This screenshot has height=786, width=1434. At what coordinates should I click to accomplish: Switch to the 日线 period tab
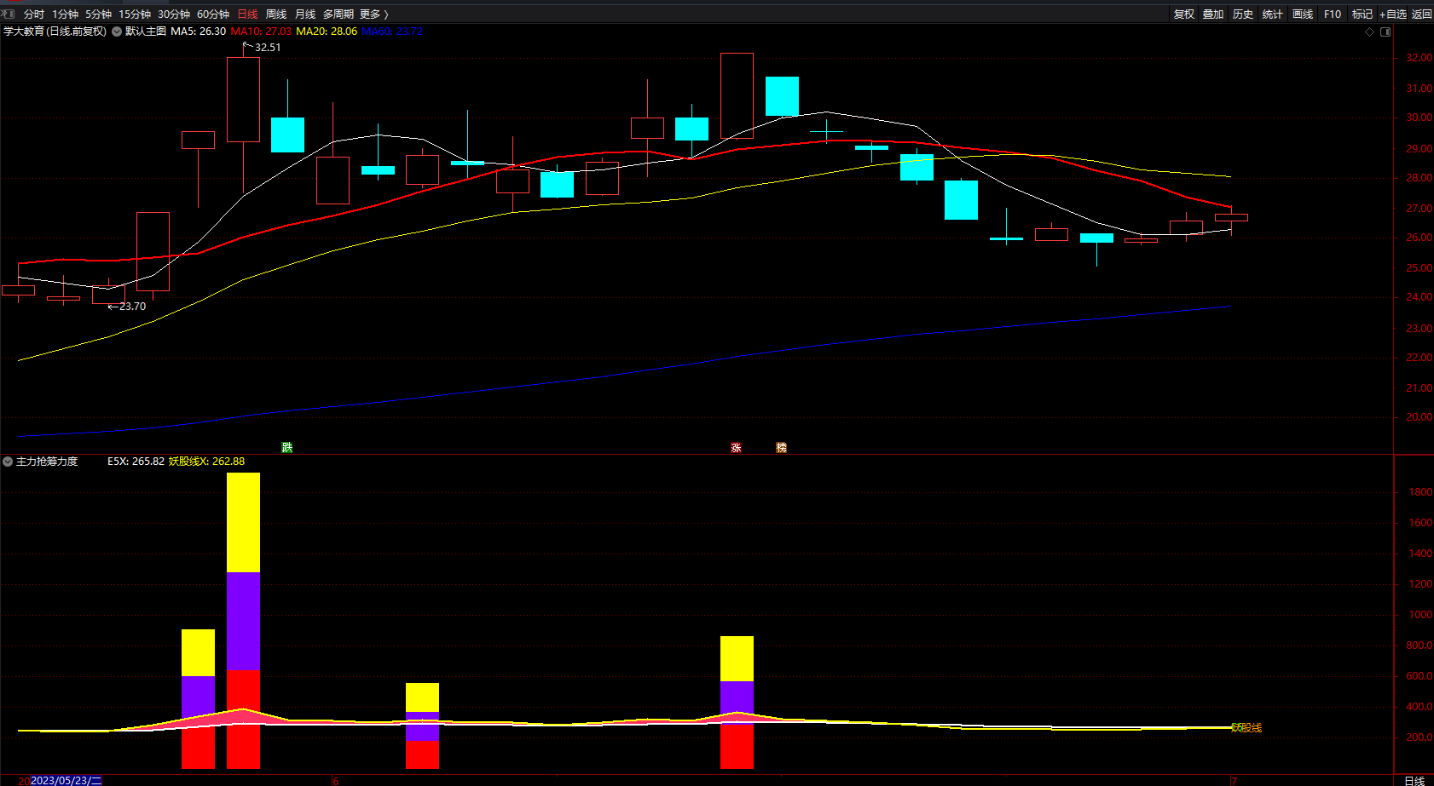pyautogui.click(x=247, y=14)
